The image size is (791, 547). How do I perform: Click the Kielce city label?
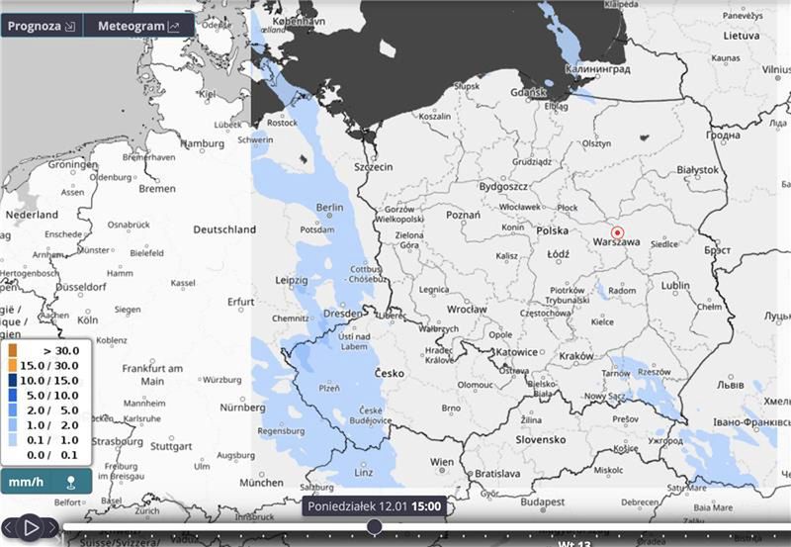click(x=602, y=321)
